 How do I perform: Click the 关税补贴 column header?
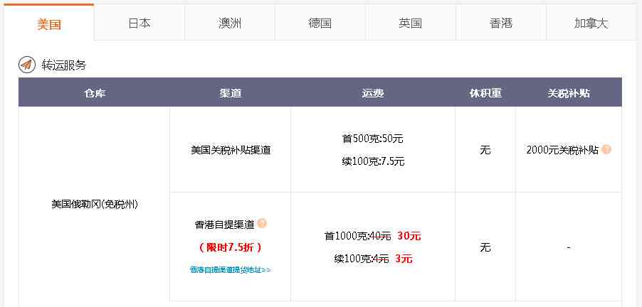(x=568, y=93)
